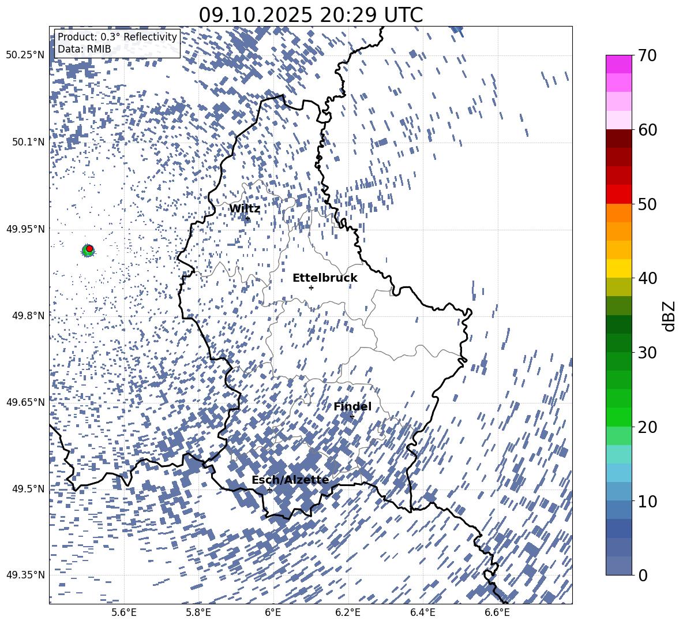Click the 6.6°E longitude label
Screen dimensions: 683x624
[x=497, y=612]
